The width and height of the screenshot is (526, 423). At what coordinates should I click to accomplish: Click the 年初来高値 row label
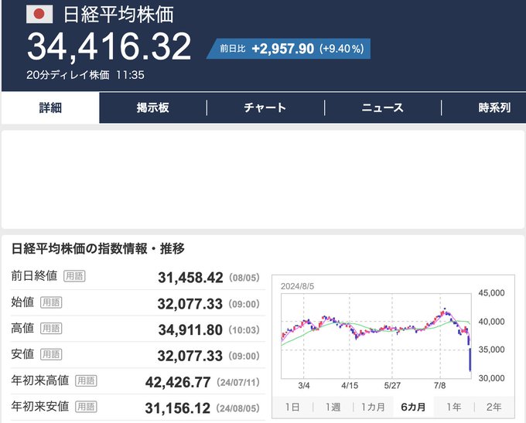click(x=40, y=380)
